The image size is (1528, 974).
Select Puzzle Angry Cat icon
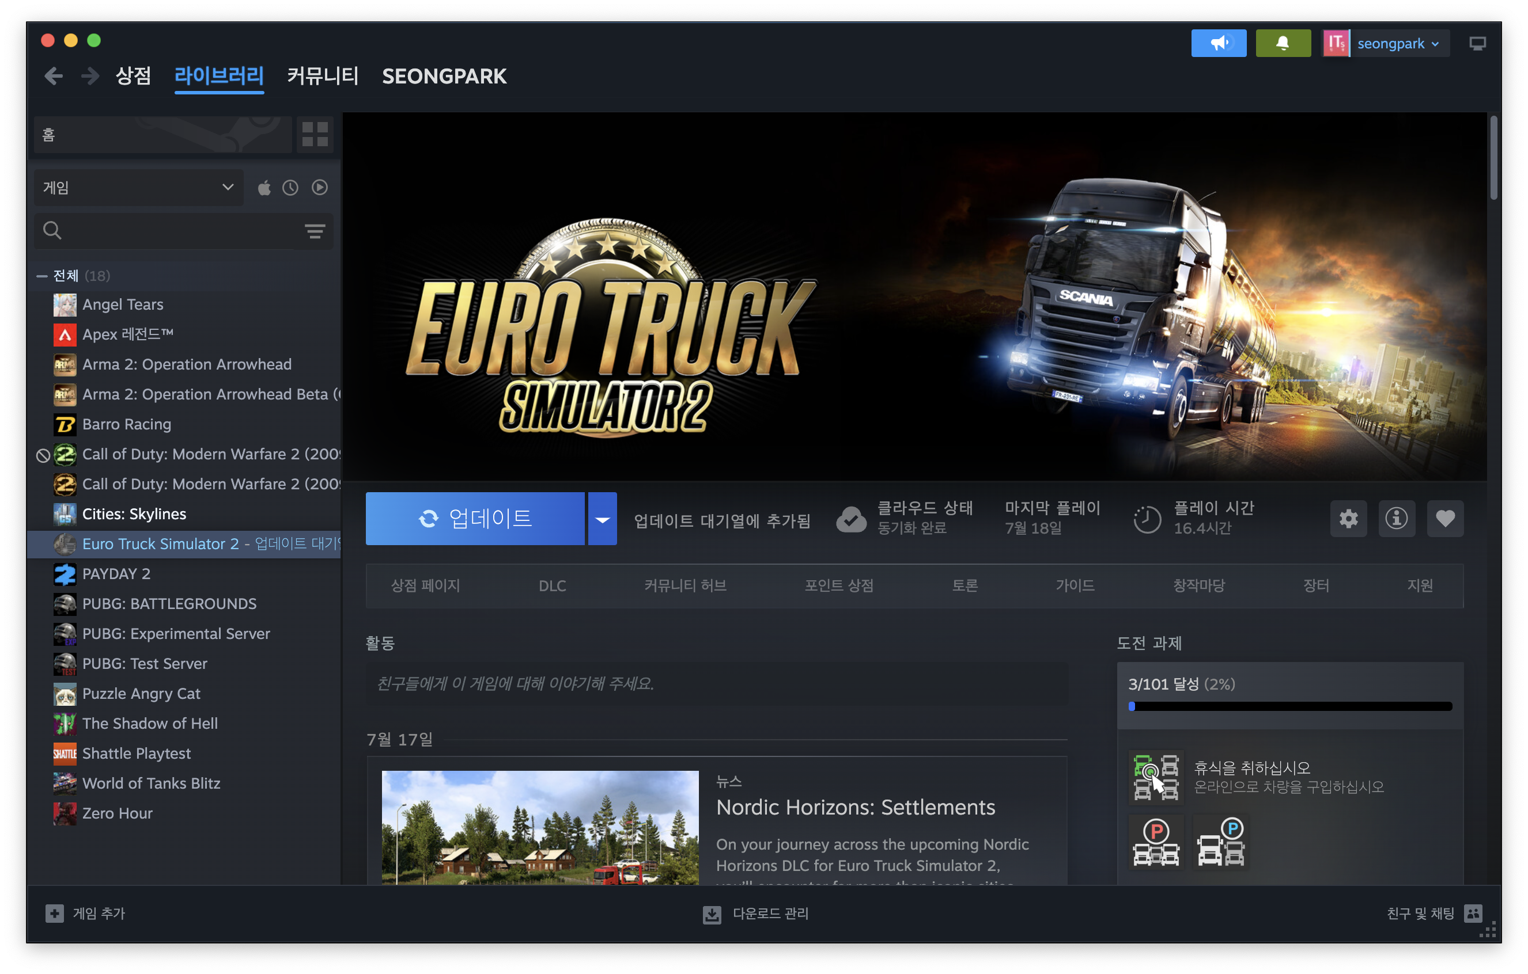65,694
